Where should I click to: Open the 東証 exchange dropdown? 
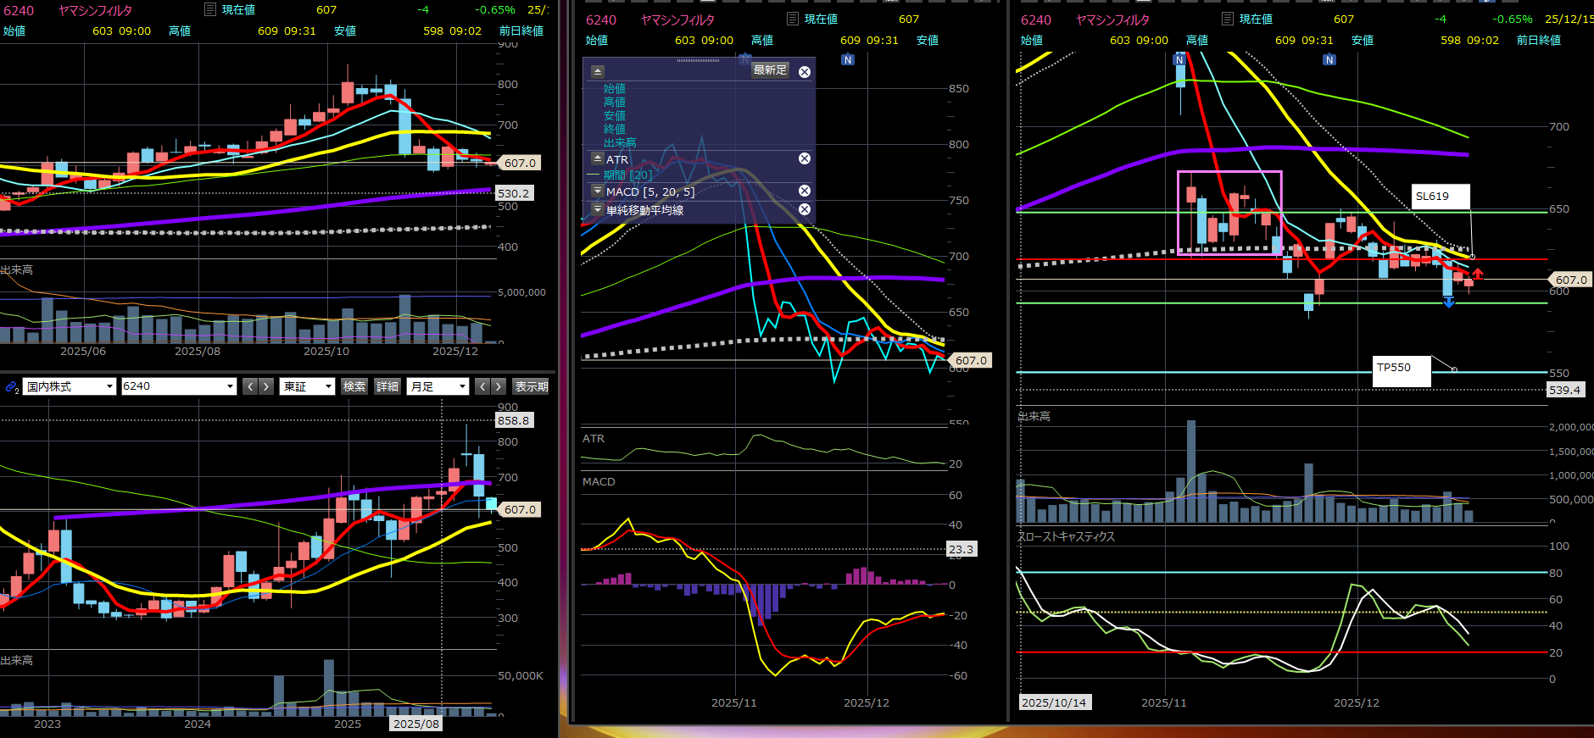(308, 386)
